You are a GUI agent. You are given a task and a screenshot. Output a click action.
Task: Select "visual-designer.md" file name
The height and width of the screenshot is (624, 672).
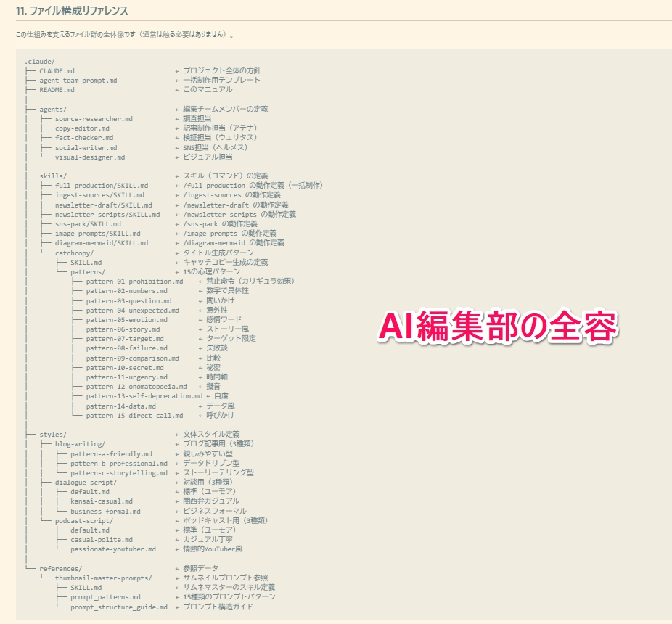pos(89,157)
